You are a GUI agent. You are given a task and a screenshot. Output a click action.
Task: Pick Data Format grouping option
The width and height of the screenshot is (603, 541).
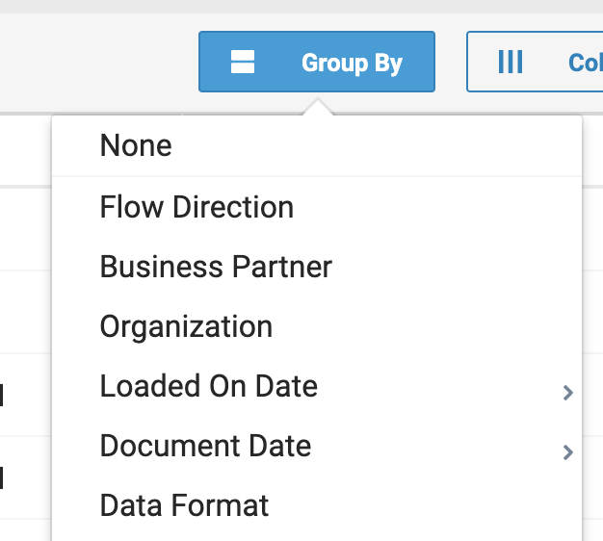point(317,505)
